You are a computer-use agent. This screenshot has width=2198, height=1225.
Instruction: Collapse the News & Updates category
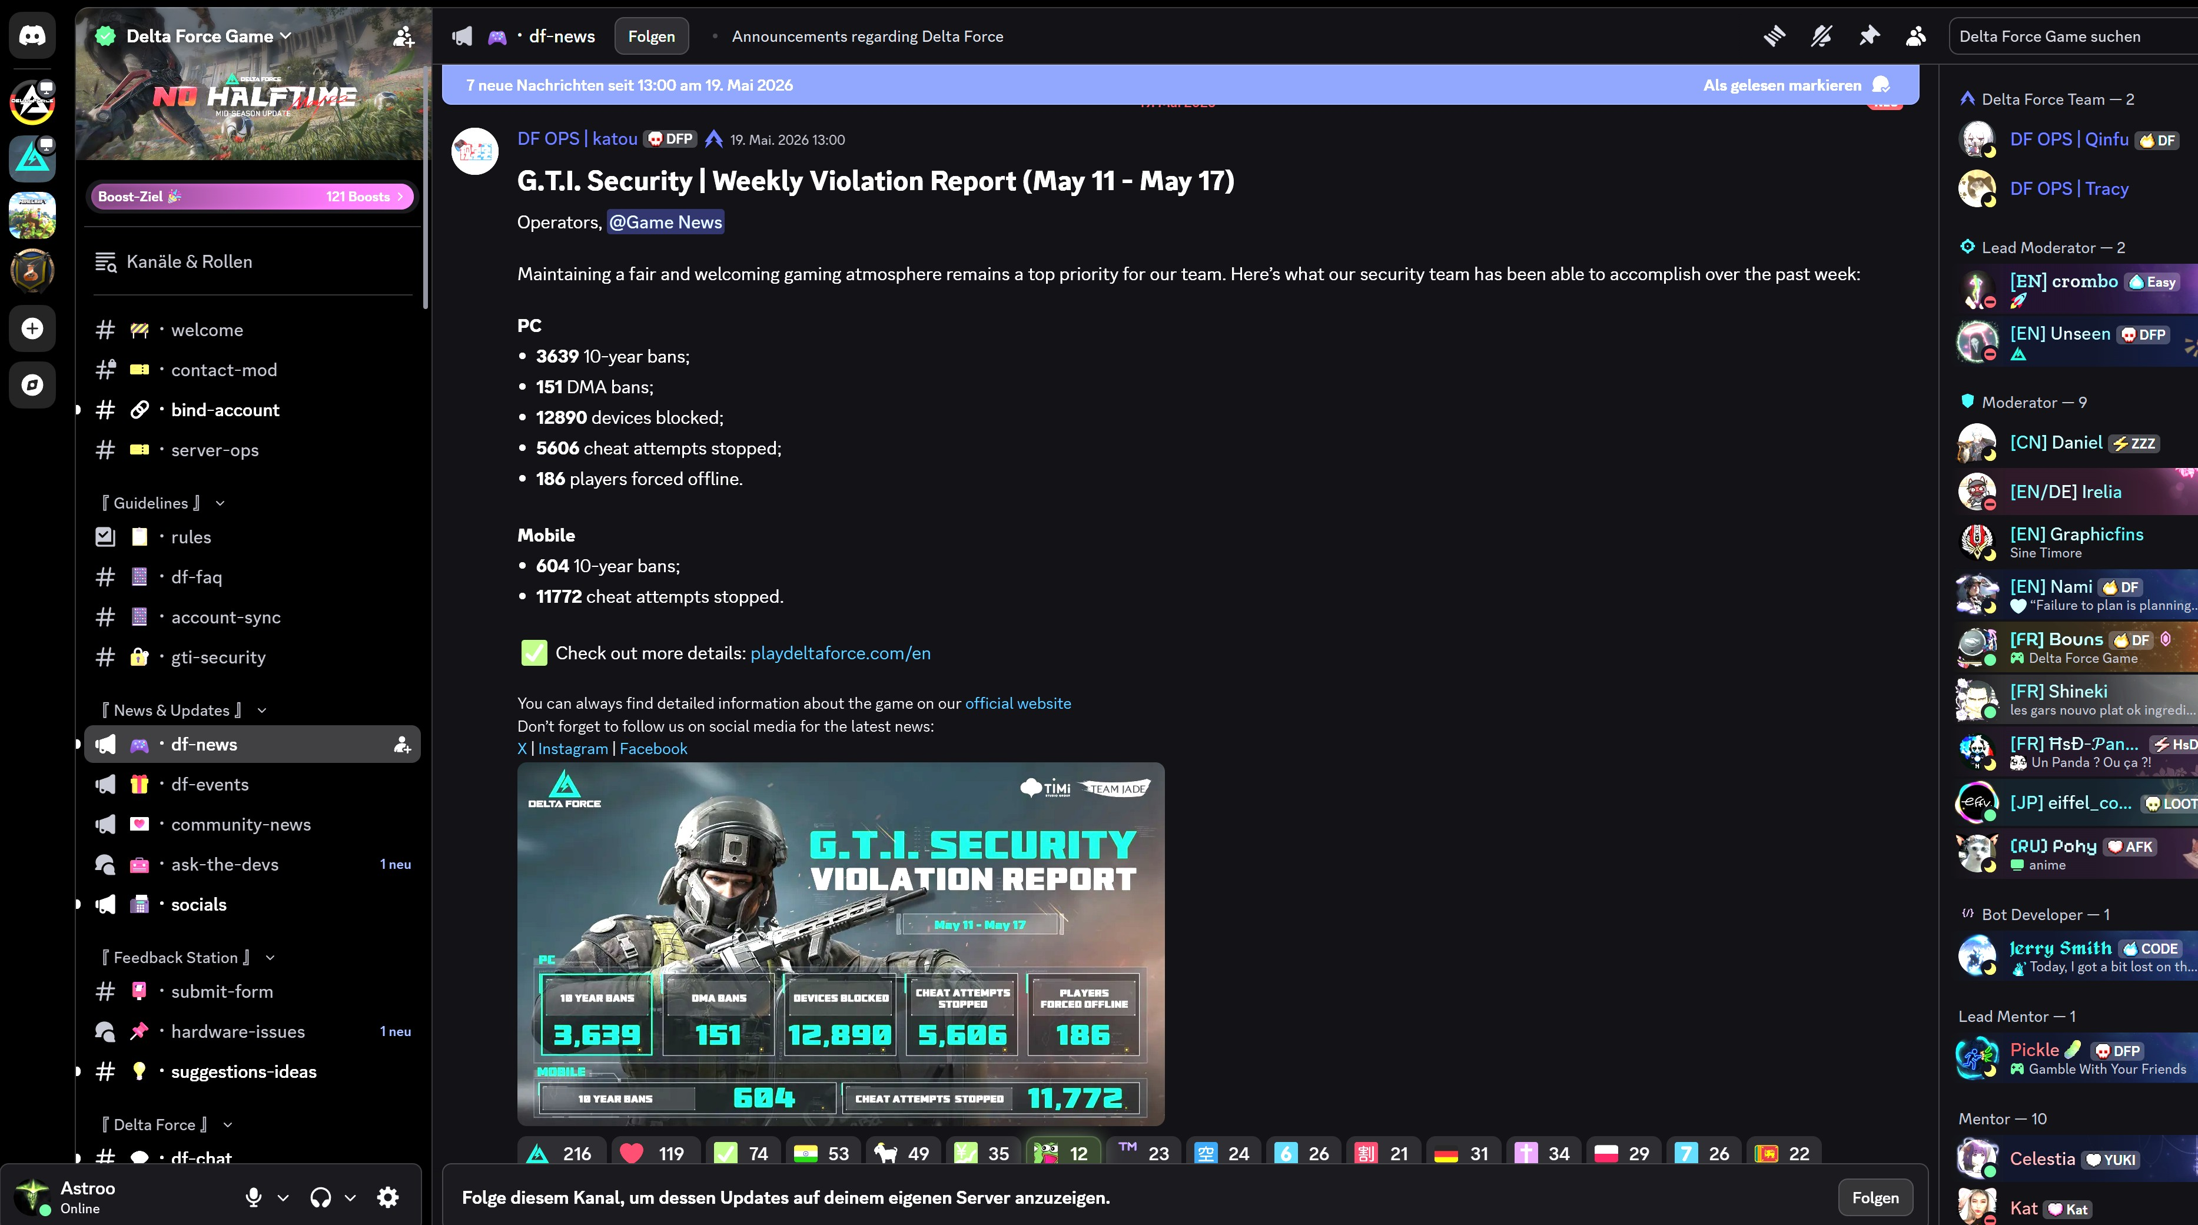pyautogui.click(x=184, y=711)
